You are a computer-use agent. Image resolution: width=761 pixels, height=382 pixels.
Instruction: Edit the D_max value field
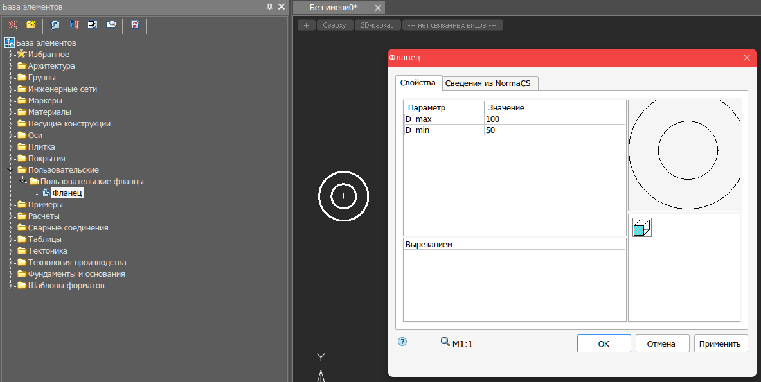tap(554, 119)
